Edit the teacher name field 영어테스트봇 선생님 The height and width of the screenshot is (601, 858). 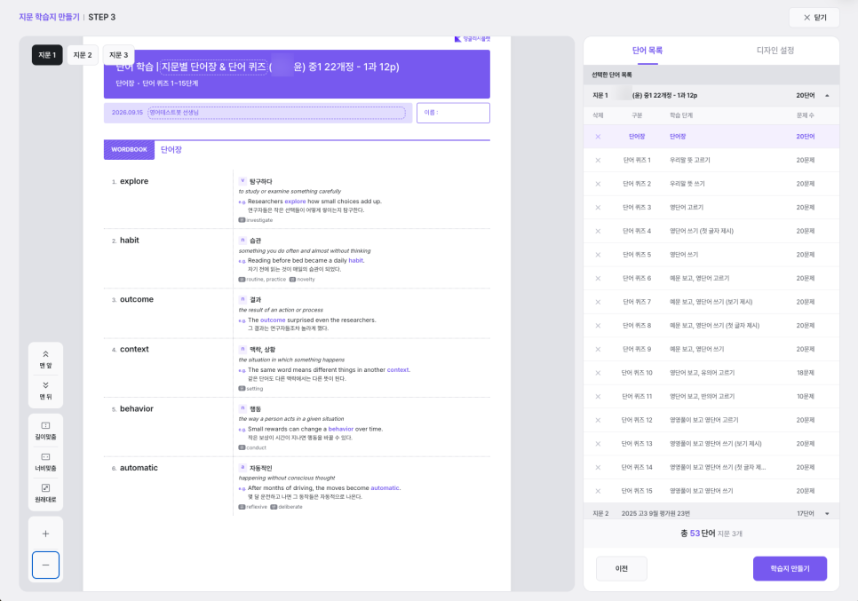[x=276, y=113]
